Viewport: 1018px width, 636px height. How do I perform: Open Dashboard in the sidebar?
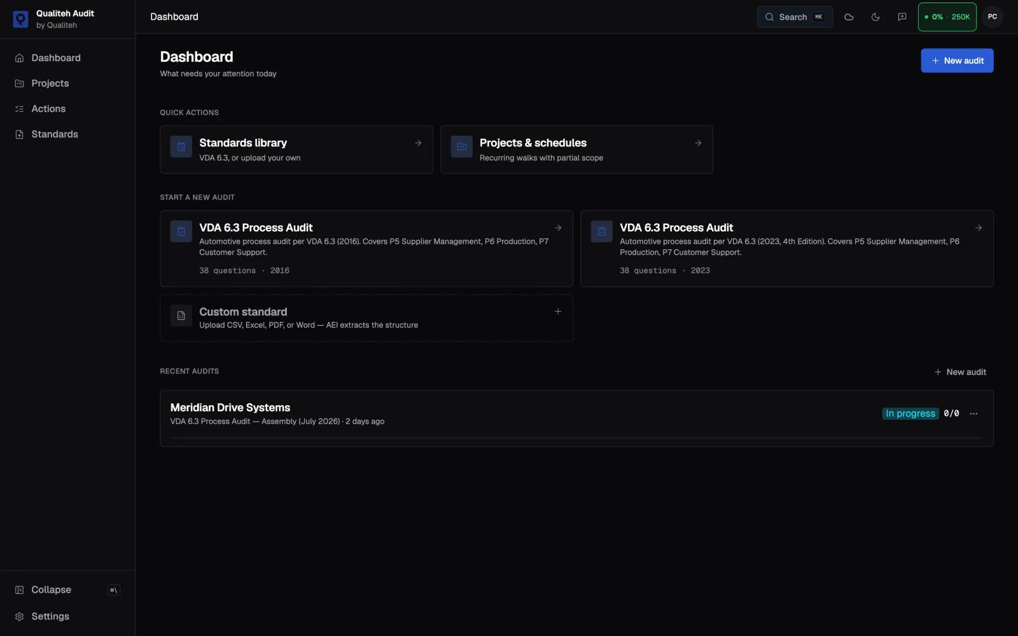tap(67, 58)
